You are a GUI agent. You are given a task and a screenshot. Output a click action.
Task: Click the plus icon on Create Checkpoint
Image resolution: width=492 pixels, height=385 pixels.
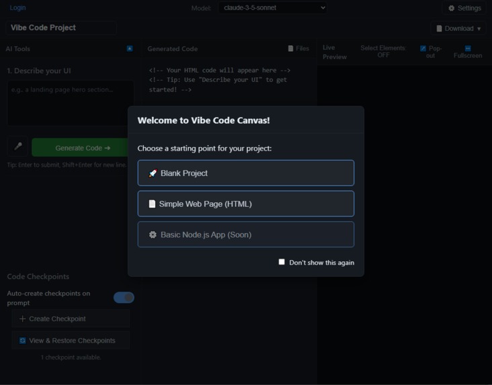[22, 318]
